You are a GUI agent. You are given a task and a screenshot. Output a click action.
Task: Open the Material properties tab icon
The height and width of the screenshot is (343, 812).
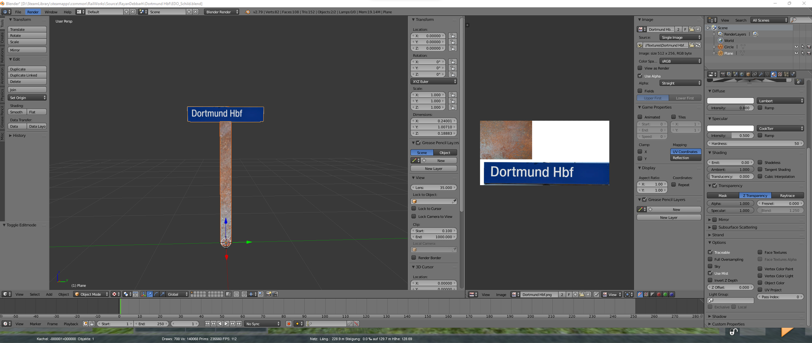pos(774,74)
